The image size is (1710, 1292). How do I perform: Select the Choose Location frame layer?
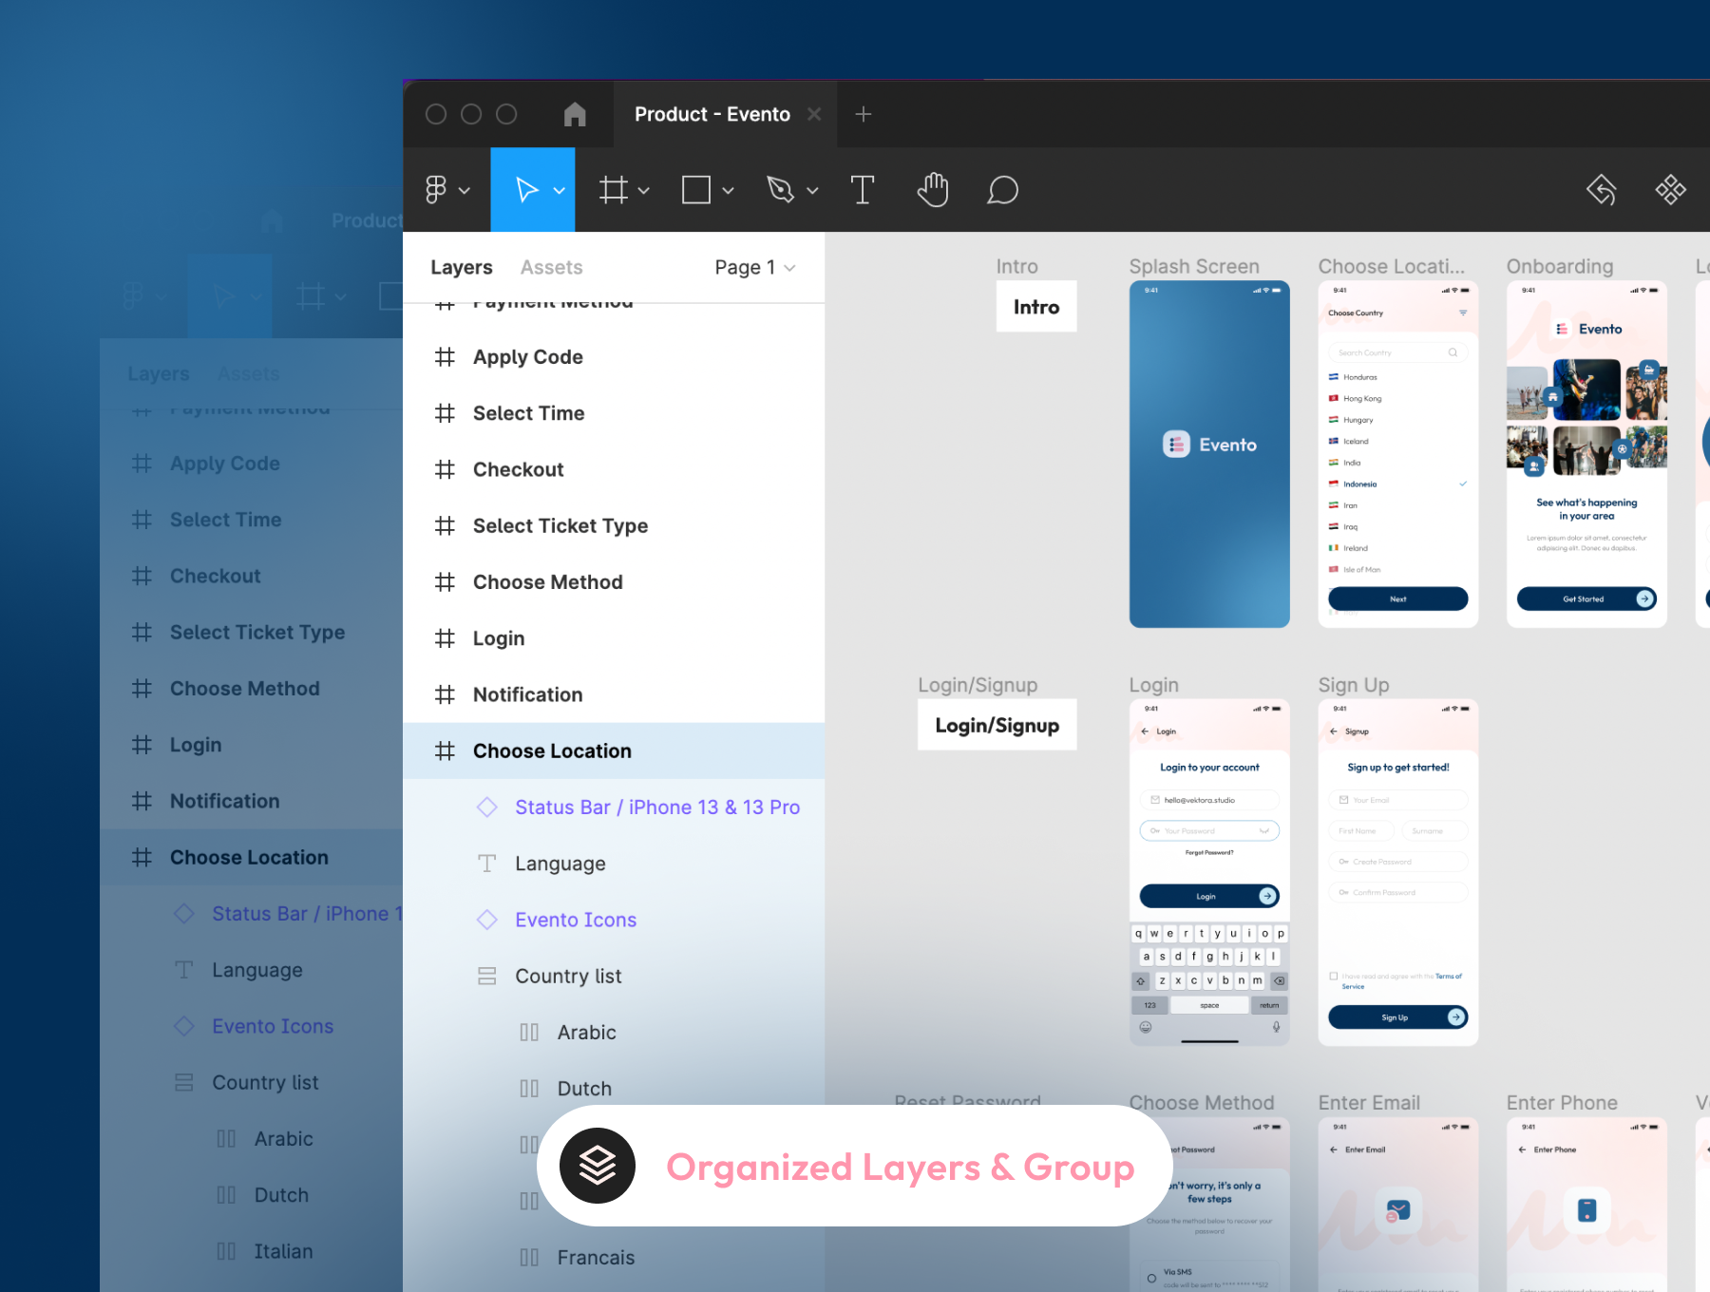[x=552, y=751]
